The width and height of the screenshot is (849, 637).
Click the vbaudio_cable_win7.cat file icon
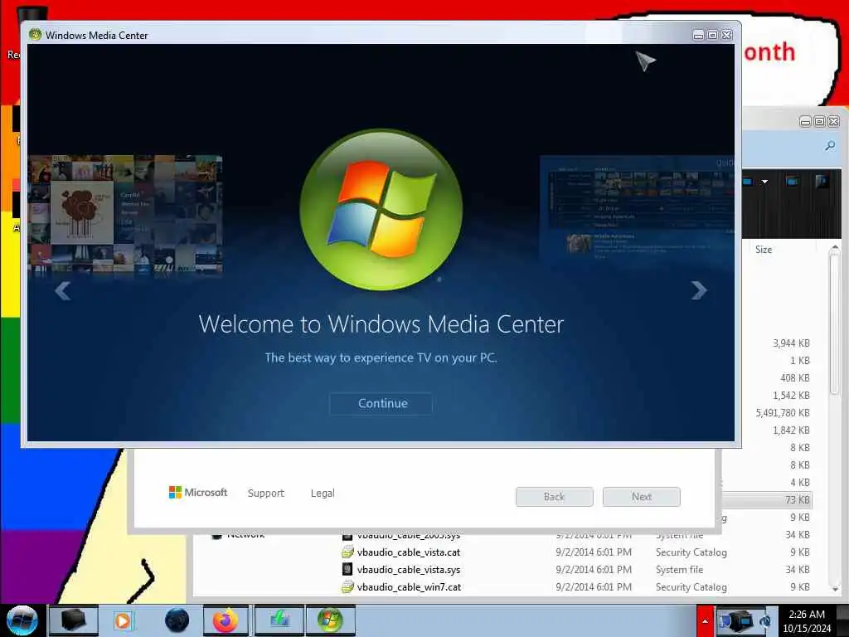coord(347,587)
